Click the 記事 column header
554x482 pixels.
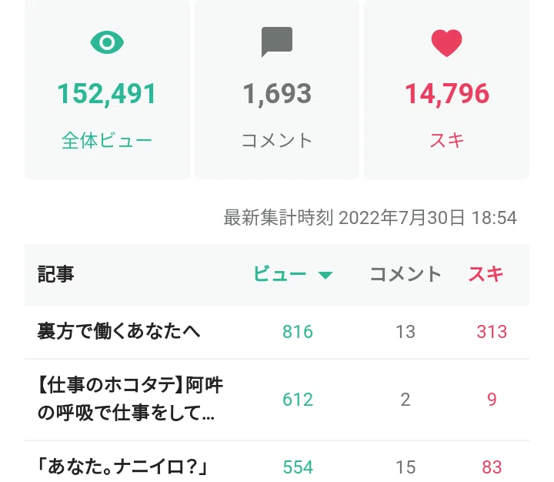click(x=55, y=274)
